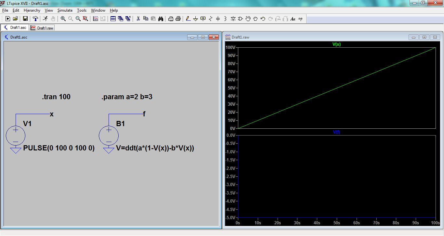The width and height of the screenshot is (444, 236).
Task: Select the Draw Wire pencil tool
Action: [188, 19]
